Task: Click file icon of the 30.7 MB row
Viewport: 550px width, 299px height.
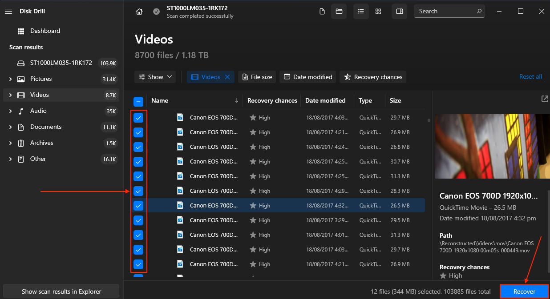Action: 180,161
